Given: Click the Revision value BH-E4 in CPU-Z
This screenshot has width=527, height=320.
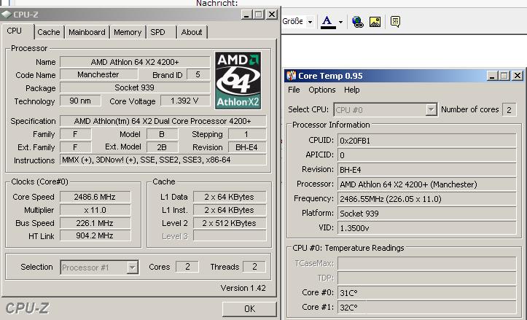Looking at the screenshot, I should point(247,147).
